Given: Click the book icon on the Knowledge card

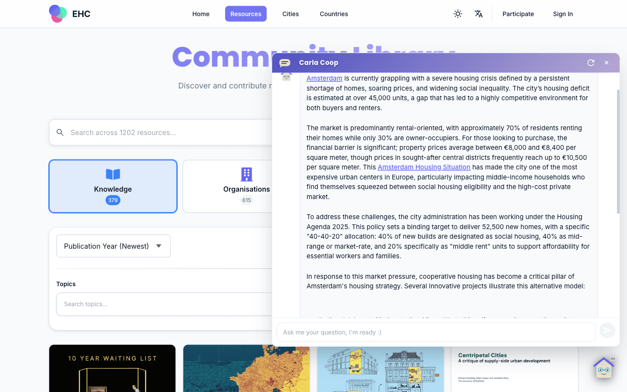Looking at the screenshot, I should coord(113,174).
